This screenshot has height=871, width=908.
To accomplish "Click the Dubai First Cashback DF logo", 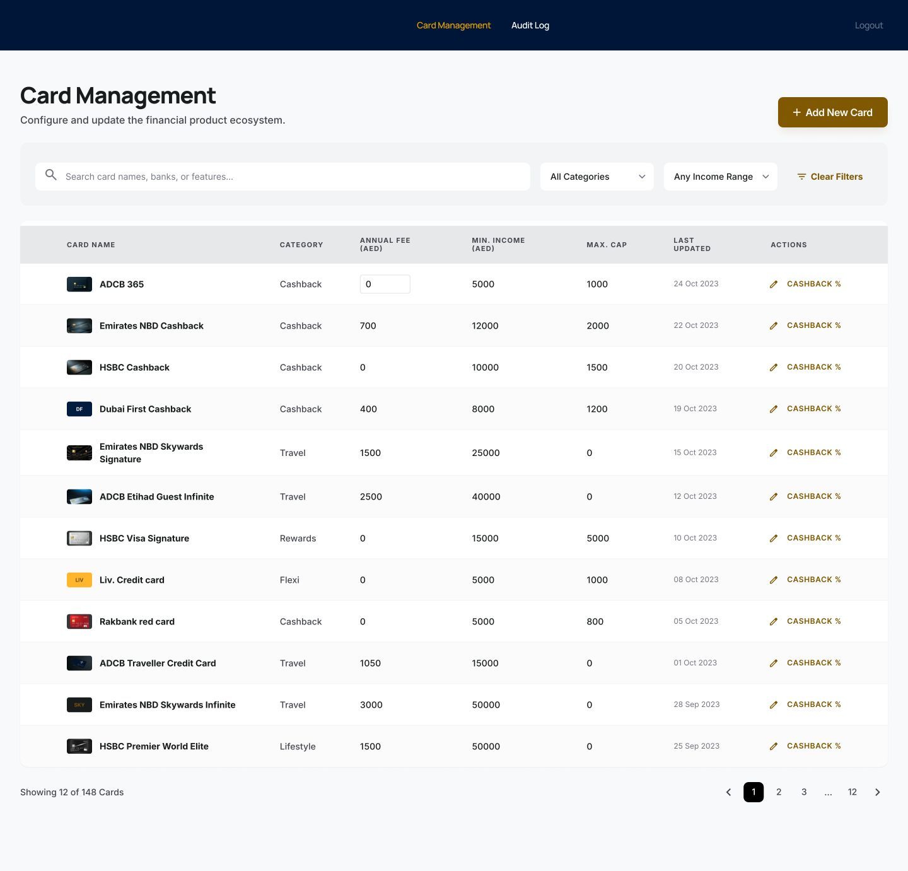I will coord(79,409).
